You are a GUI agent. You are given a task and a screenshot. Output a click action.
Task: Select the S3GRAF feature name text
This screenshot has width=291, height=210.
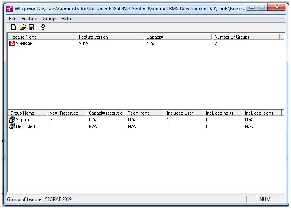24,44
